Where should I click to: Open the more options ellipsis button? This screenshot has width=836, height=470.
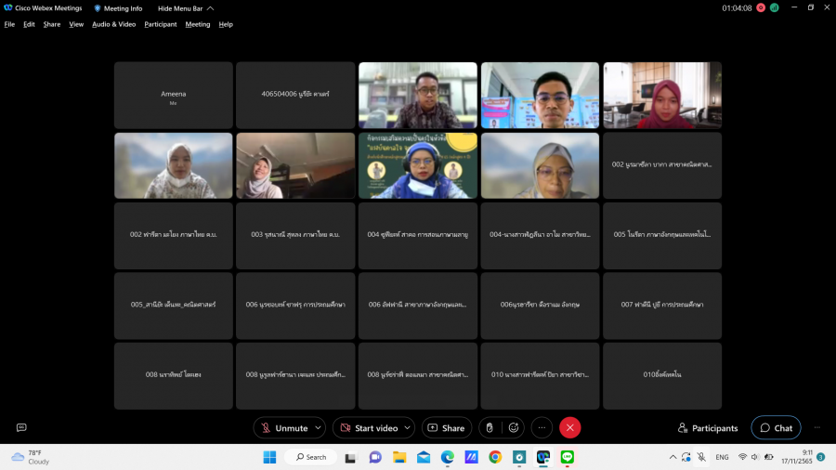click(542, 427)
